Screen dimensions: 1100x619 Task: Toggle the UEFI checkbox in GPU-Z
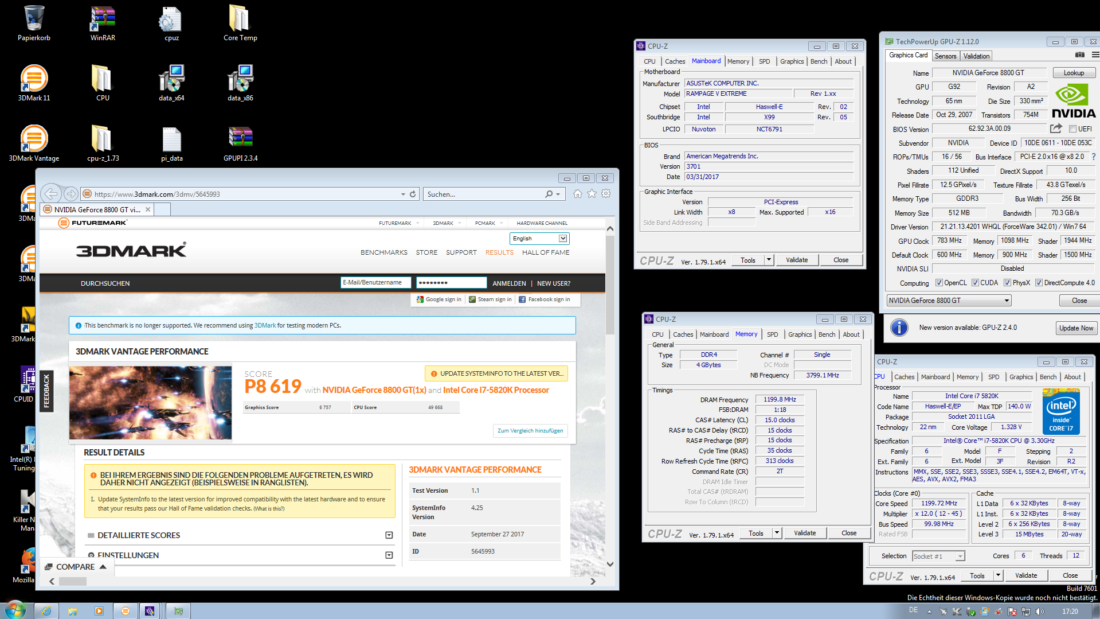point(1072,129)
